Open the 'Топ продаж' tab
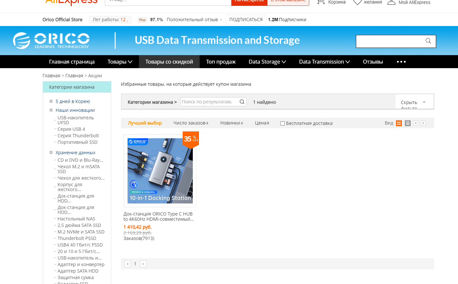 coord(221,62)
